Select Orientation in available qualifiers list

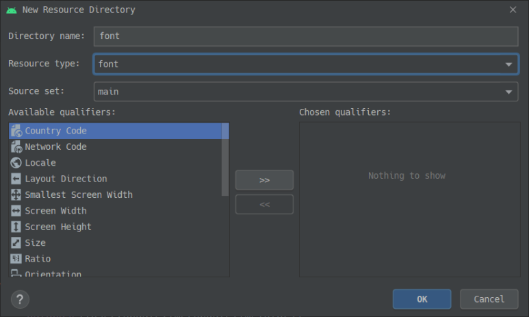[x=53, y=273]
